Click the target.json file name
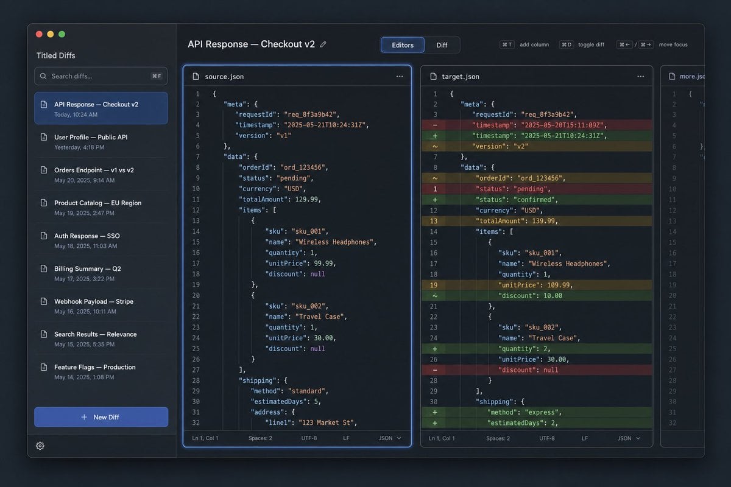Image resolution: width=731 pixels, height=487 pixels. point(461,77)
